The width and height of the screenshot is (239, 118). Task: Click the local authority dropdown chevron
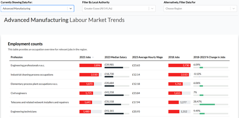point(152,9)
